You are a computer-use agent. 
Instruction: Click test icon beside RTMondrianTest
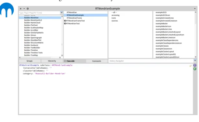pyautogui.click(x=65, y=23)
